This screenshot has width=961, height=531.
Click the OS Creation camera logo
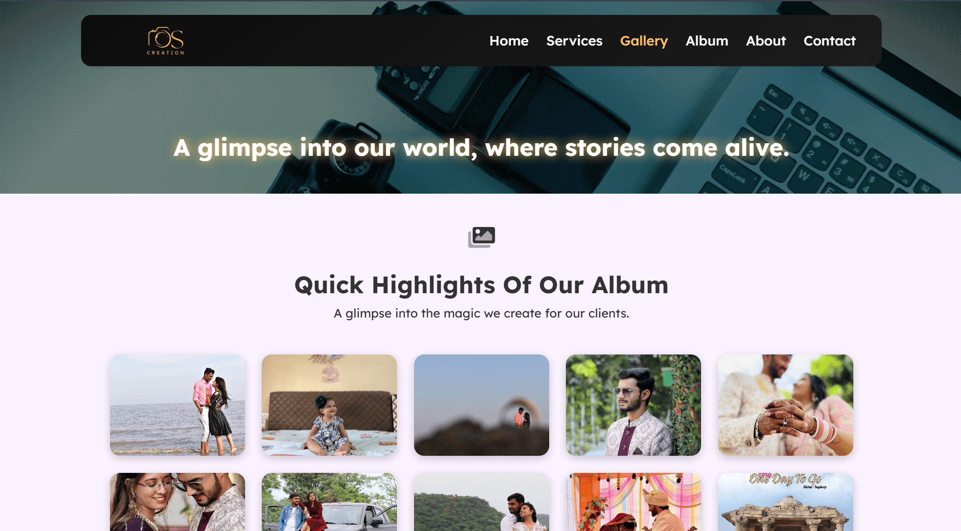tap(165, 41)
